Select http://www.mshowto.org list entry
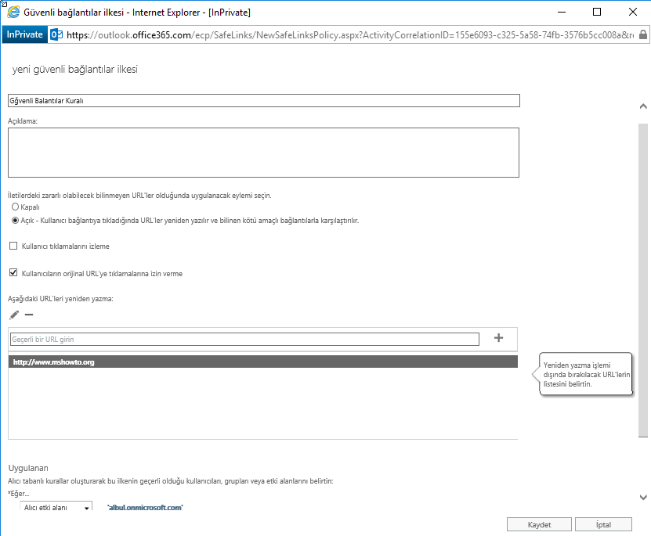 (262, 362)
